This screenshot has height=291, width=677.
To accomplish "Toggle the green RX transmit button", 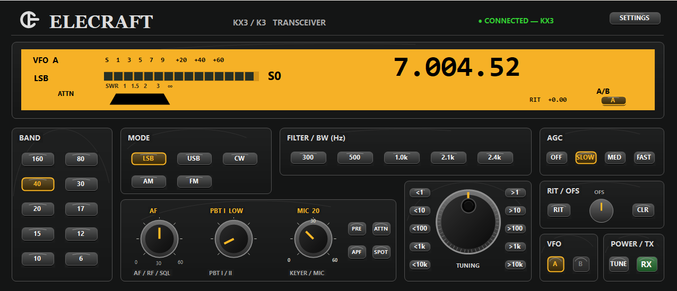I will coord(647,264).
